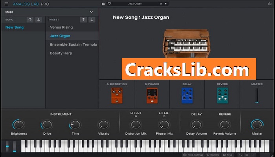Click the Hammond organ instrument image
275x157 pixels.
point(187,44)
